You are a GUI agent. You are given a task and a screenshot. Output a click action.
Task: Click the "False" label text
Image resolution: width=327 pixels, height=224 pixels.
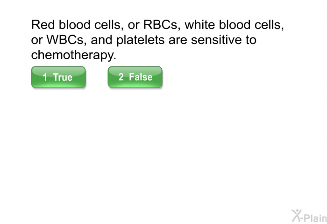click(141, 77)
